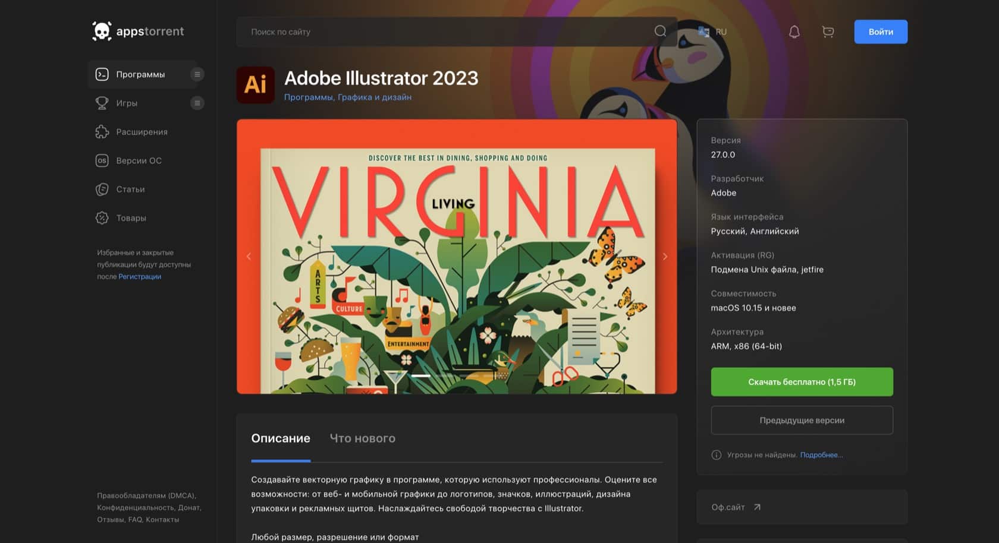Click the text Угрозы не найдены

(x=762, y=454)
